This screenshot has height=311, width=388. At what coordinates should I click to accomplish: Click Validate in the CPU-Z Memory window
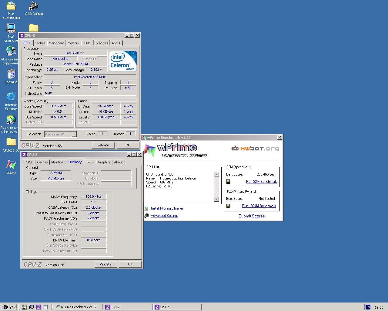coord(106,264)
